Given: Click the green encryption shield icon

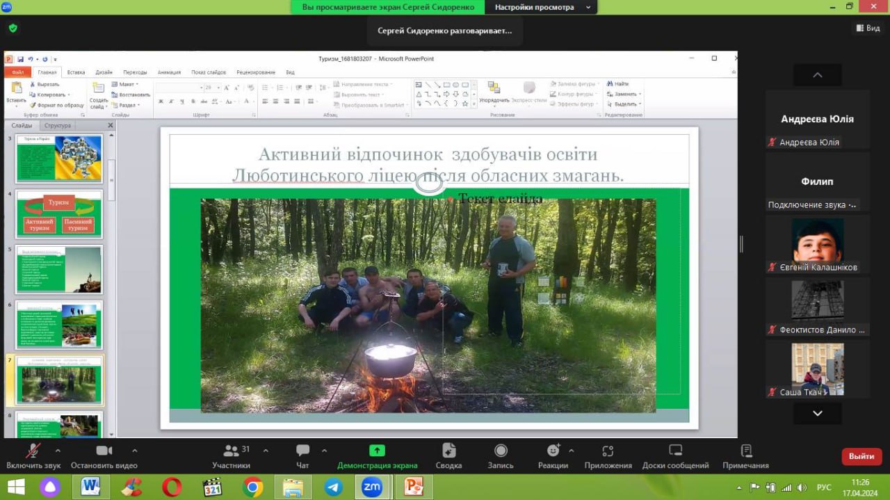Looking at the screenshot, I should pos(13,29).
